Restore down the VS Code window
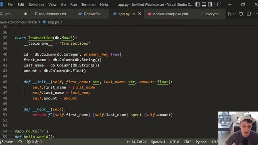This screenshot has height=145, width=258. click(x=243, y=4)
